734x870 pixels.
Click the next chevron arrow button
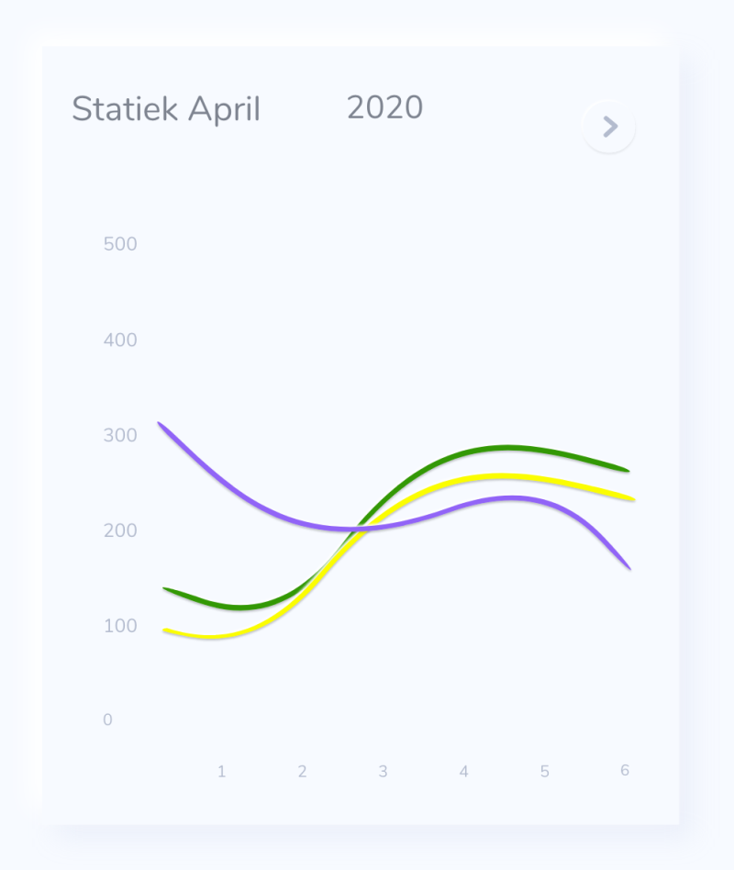pos(609,127)
